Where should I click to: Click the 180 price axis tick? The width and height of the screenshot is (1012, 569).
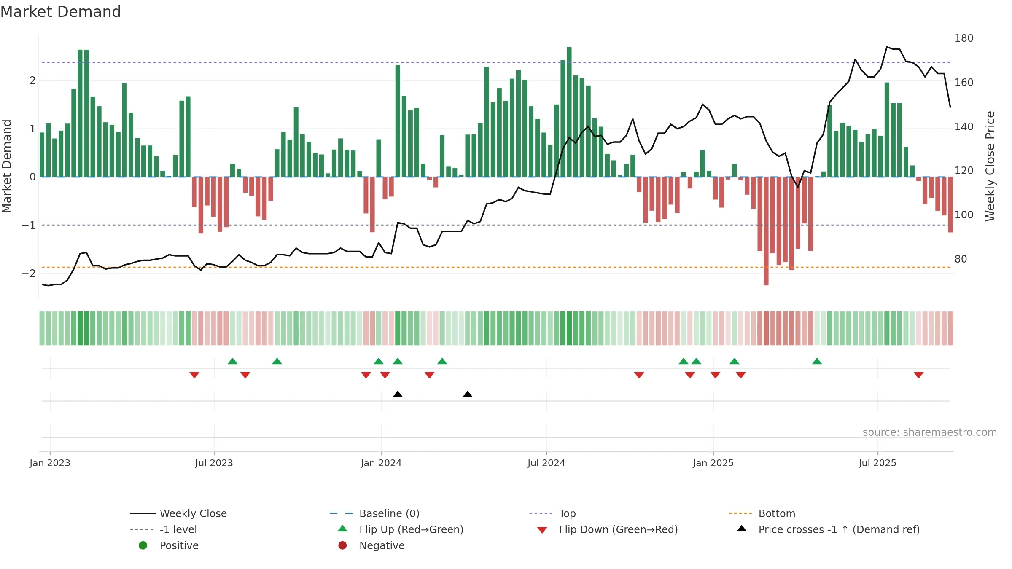click(964, 38)
